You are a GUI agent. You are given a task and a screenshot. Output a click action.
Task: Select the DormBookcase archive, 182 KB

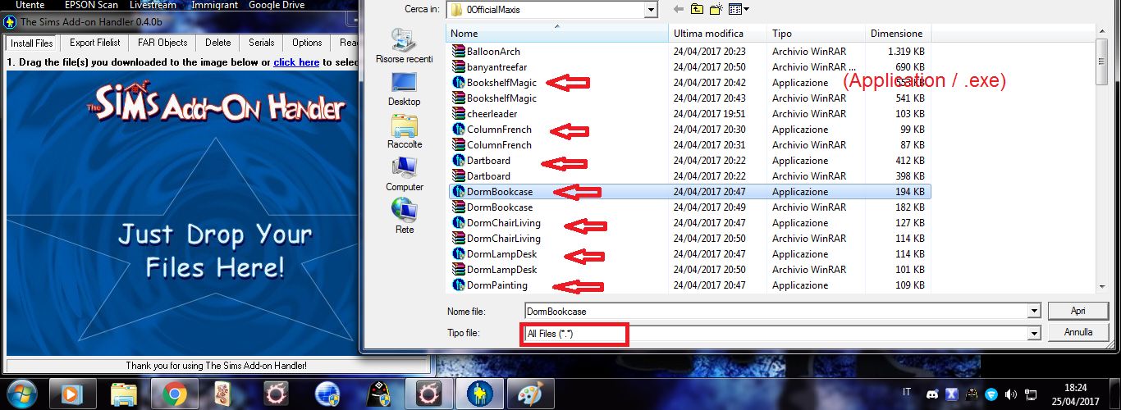coord(689,207)
